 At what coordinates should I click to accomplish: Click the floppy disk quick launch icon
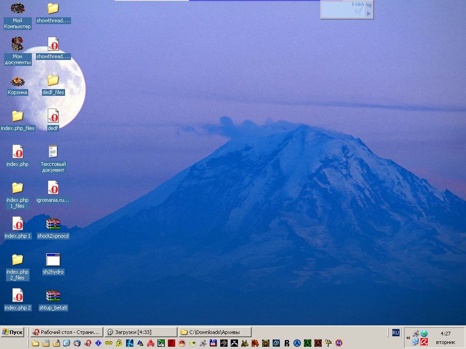213,344
